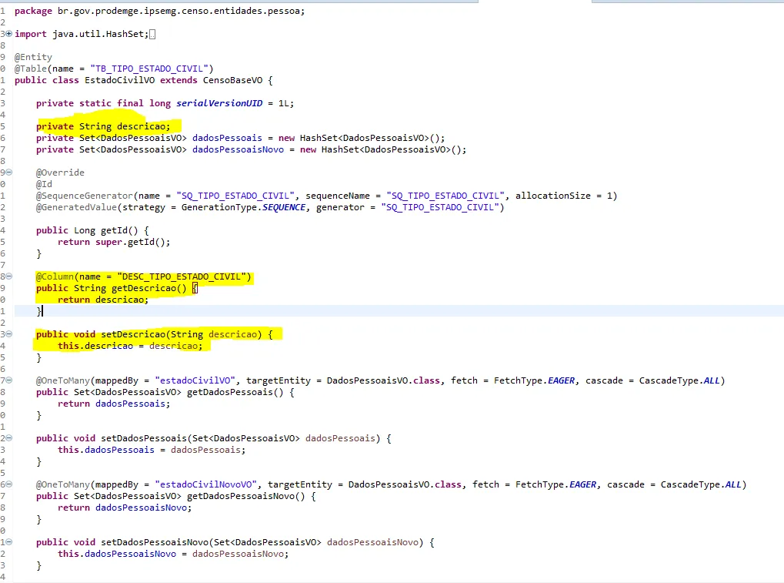Click the method name 'getDescricao()'
Image resolution: width=784 pixels, height=583 pixels.
[149, 288]
